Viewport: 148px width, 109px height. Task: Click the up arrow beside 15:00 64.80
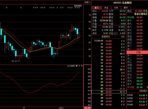pos(147,105)
